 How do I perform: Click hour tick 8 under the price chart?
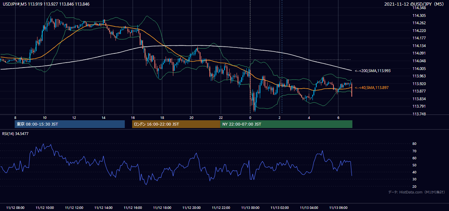click(x=15, y=117)
